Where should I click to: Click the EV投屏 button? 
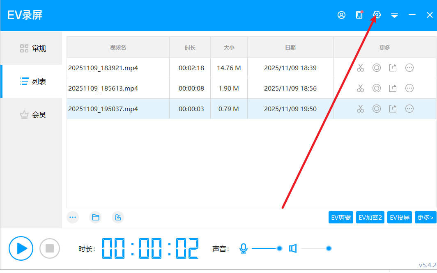(x=400, y=218)
